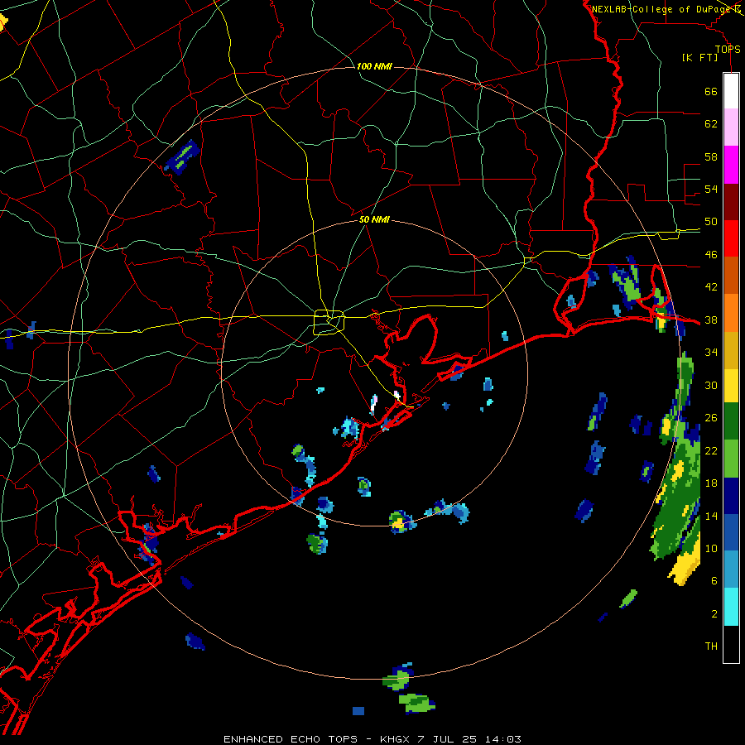745x745 pixels.
Task: Click the "6" legend value
Action: (714, 581)
